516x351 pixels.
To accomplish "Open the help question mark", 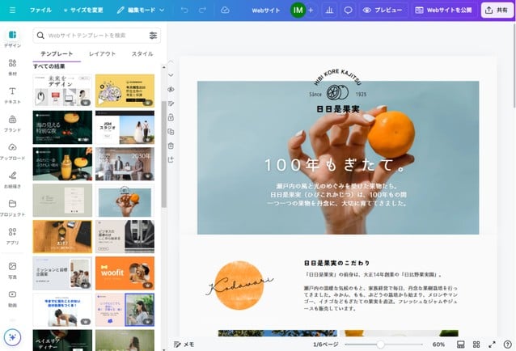I will tap(507, 345).
